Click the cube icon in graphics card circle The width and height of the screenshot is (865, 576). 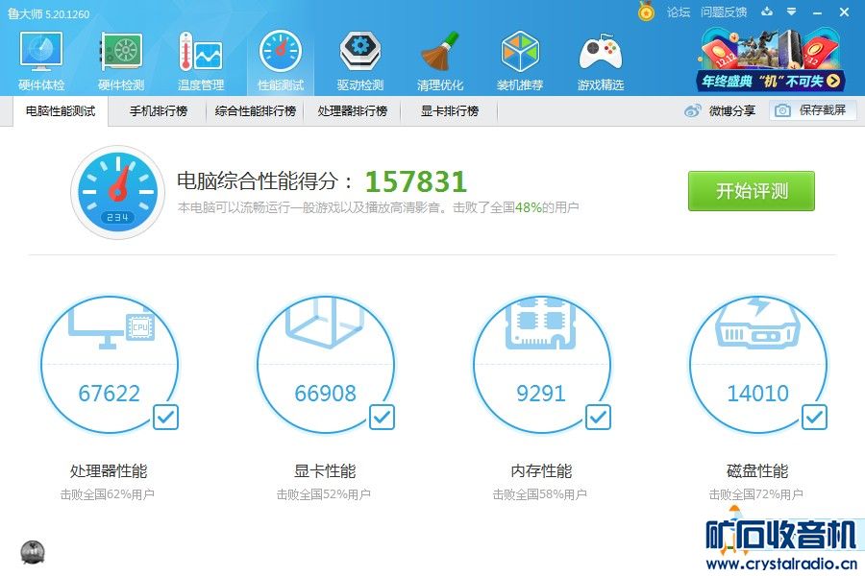pos(325,324)
